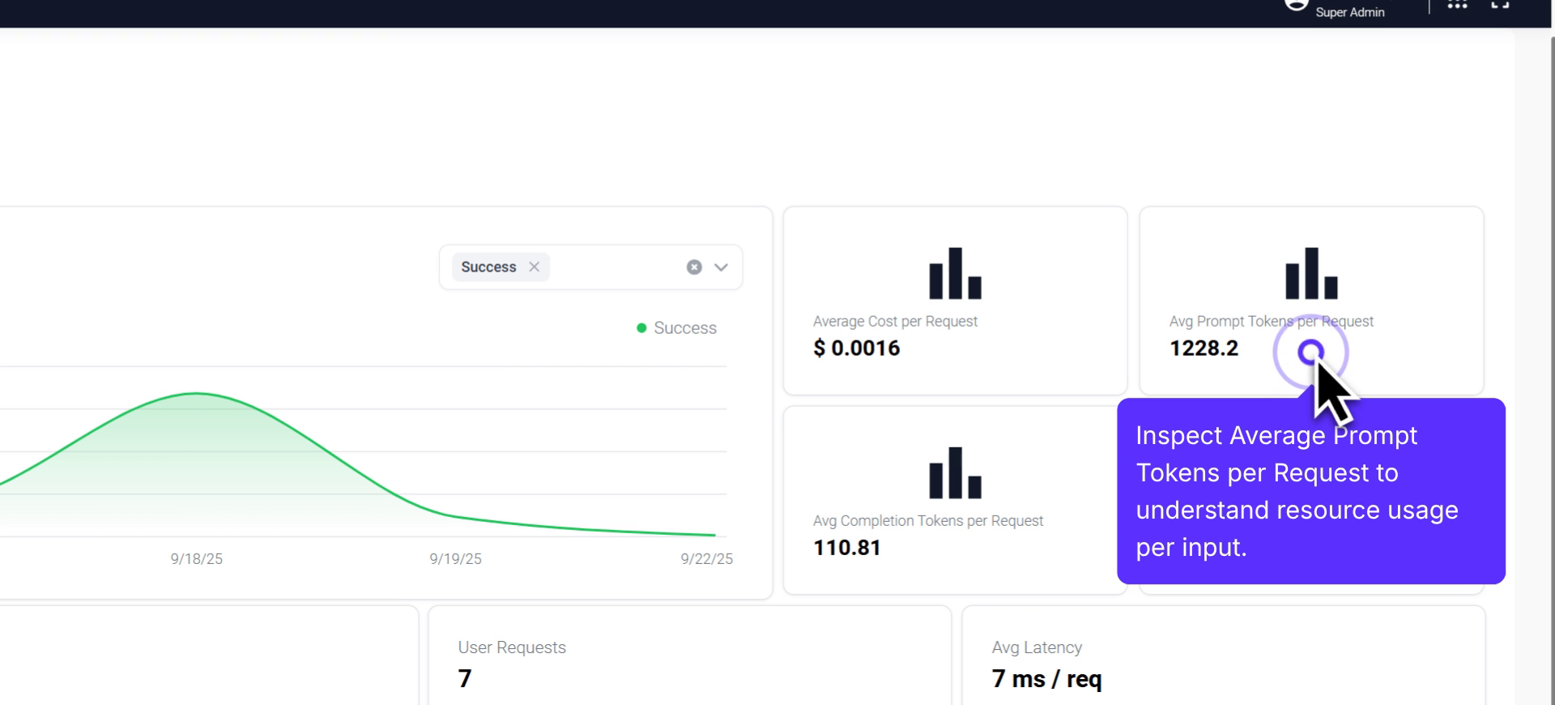Open the apps grid icon in top bar
The width and height of the screenshot is (1555, 705).
1457,6
